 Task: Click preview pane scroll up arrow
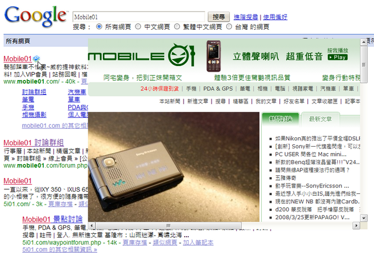tap(363, 42)
